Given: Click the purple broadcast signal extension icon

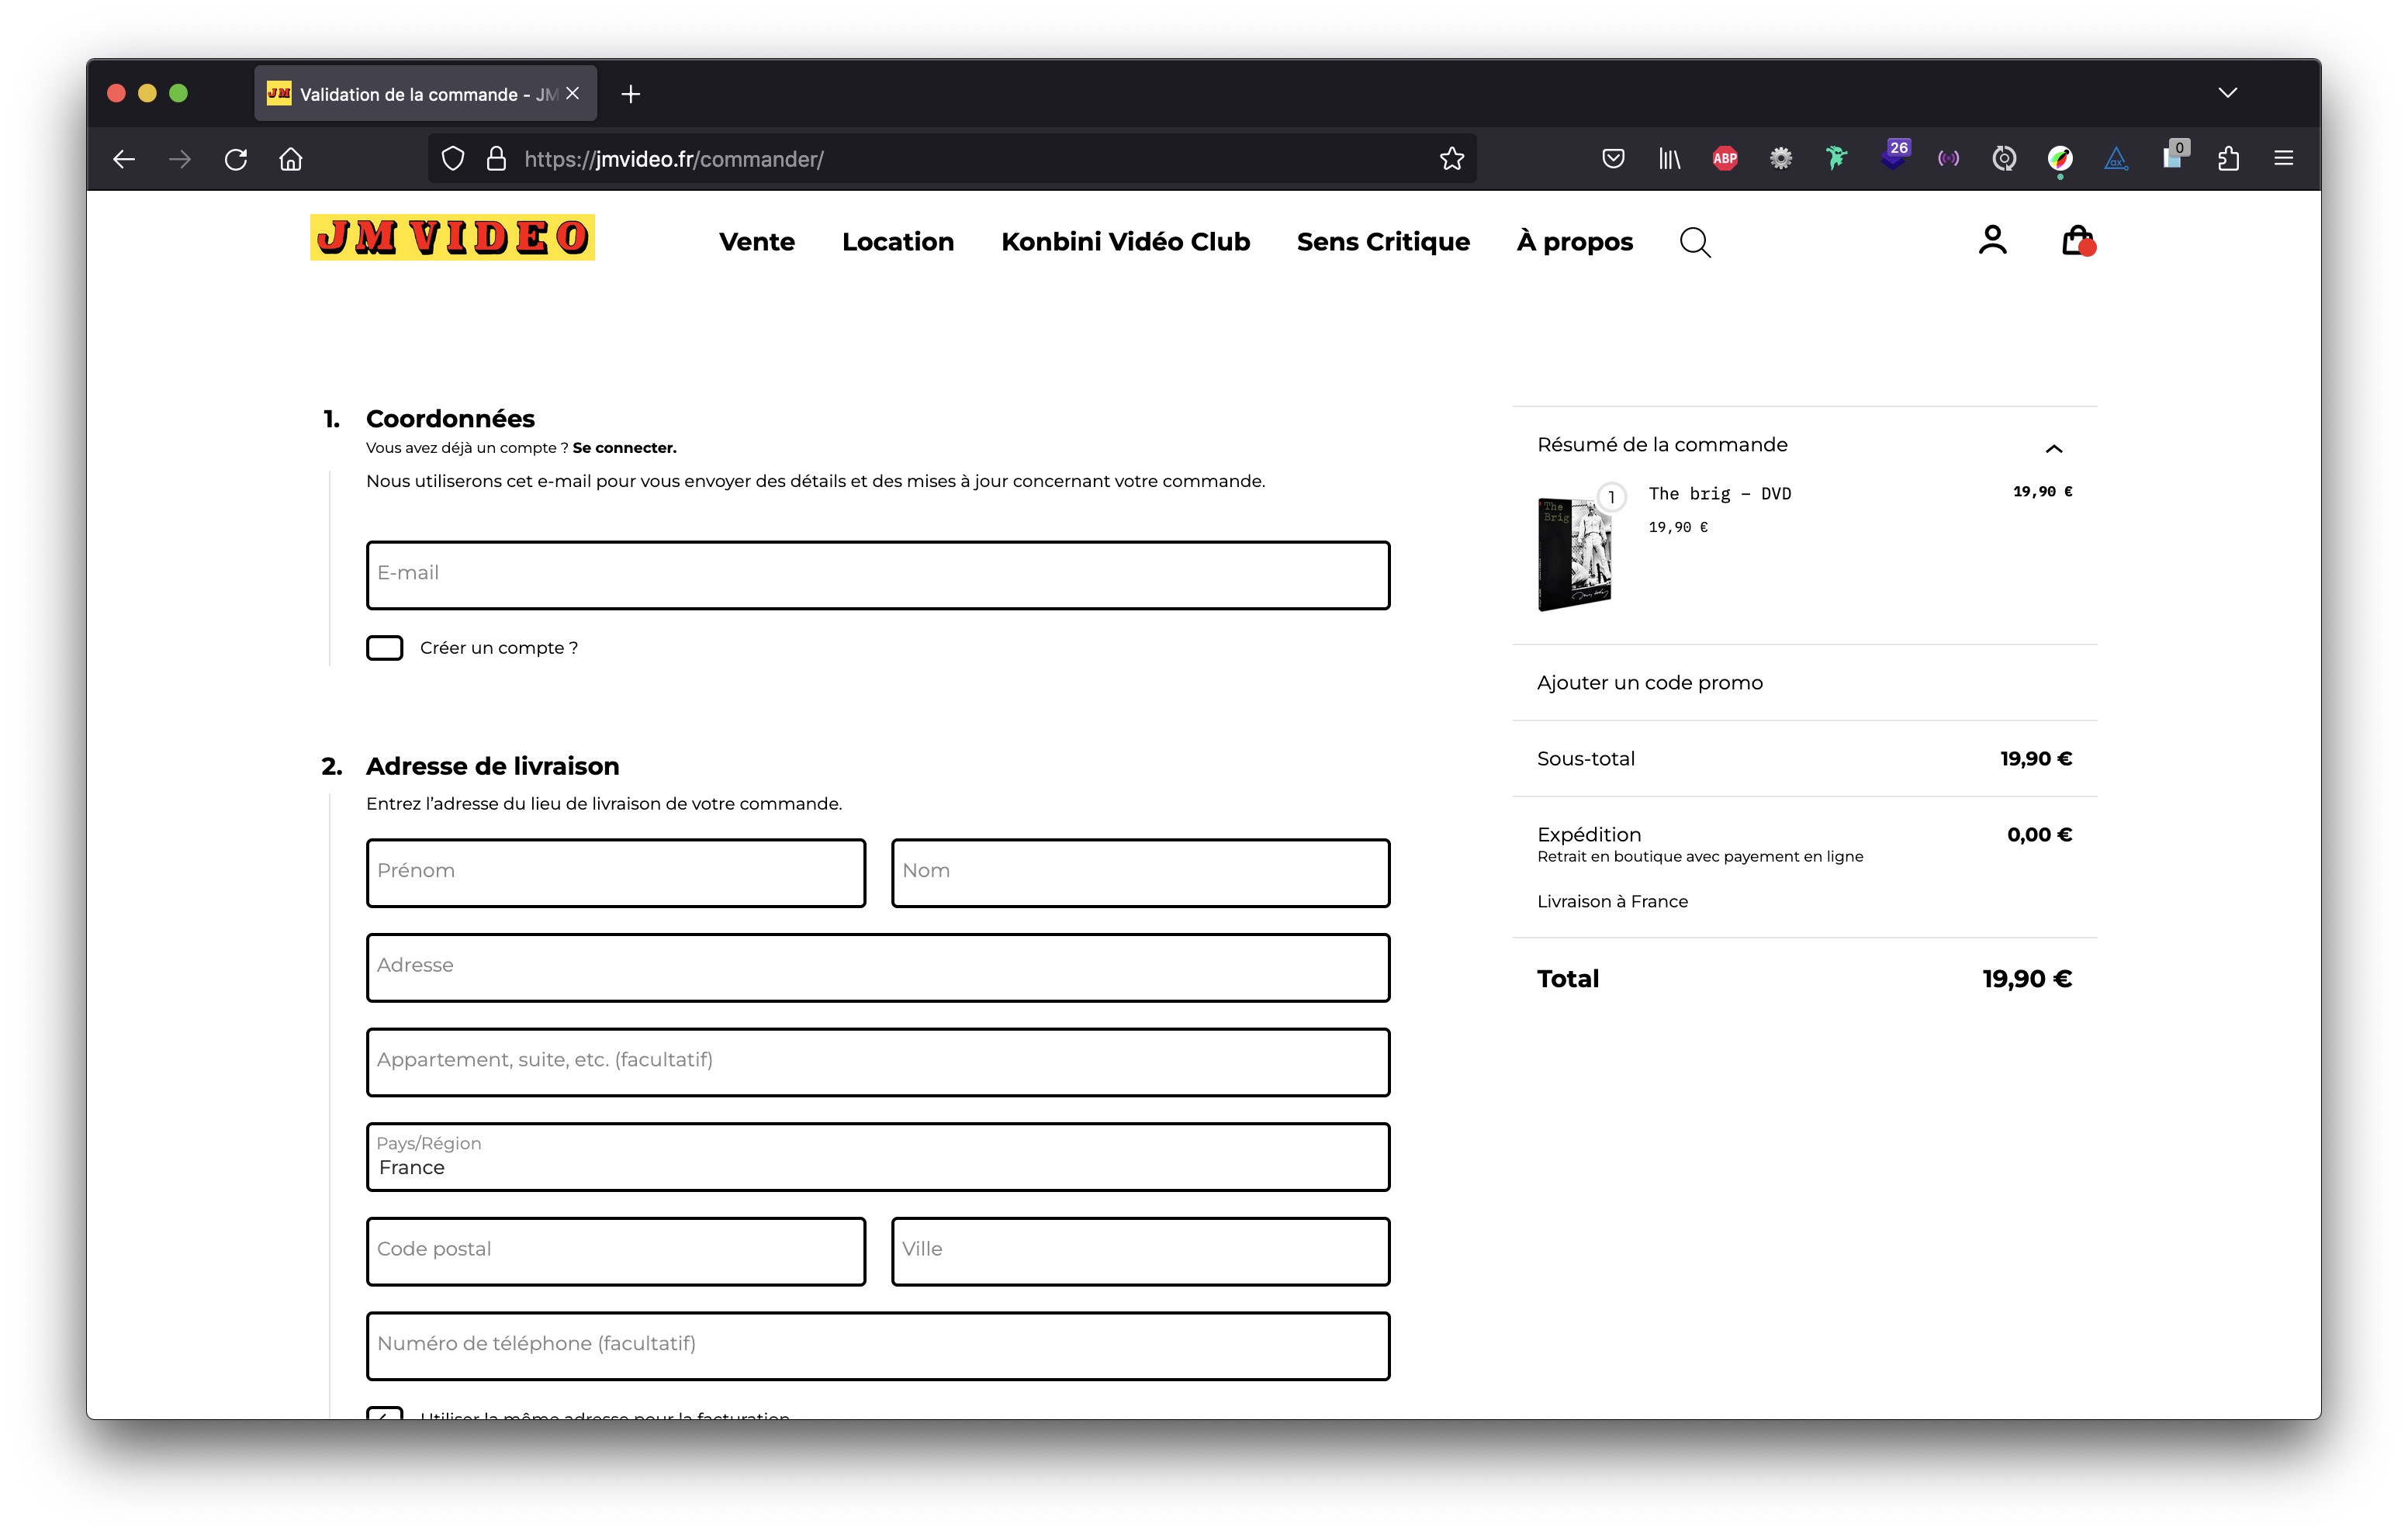Looking at the screenshot, I should tap(1948, 158).
